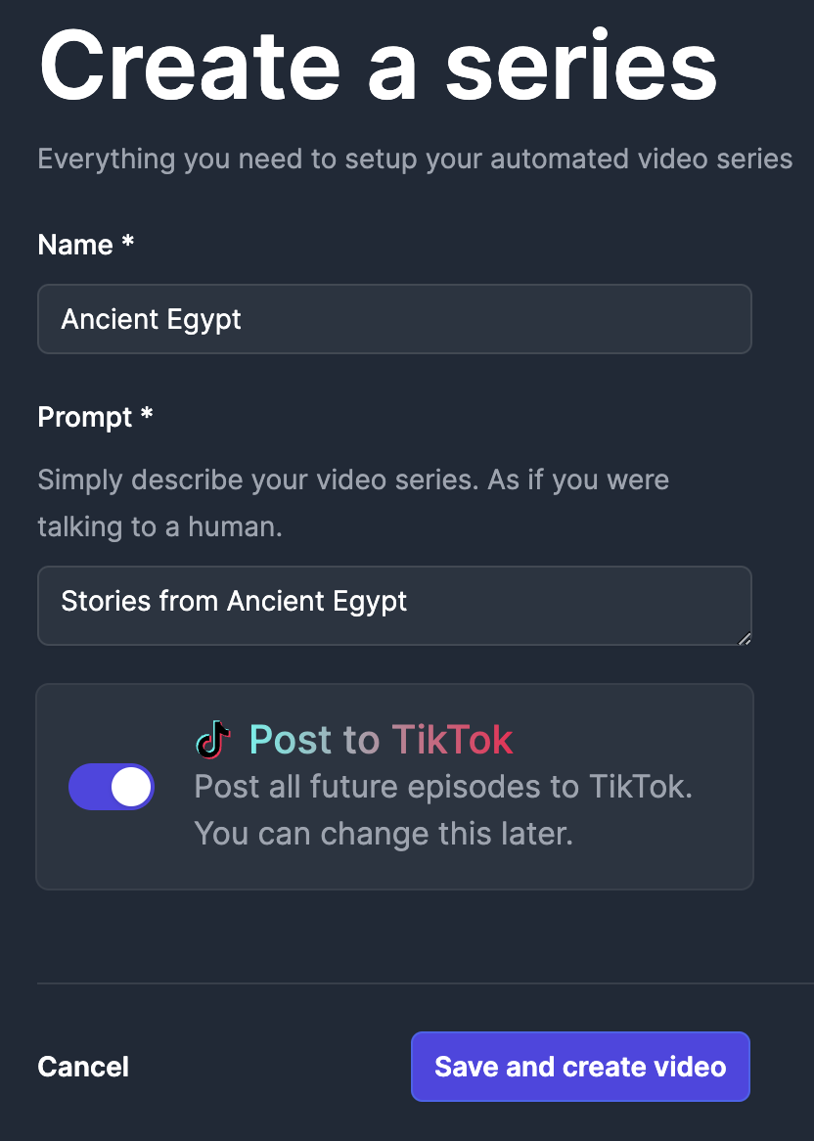Click the textarea resize handle
Image resolution: width=814 pixels, height=1141 pixels.
click(746, 640)
